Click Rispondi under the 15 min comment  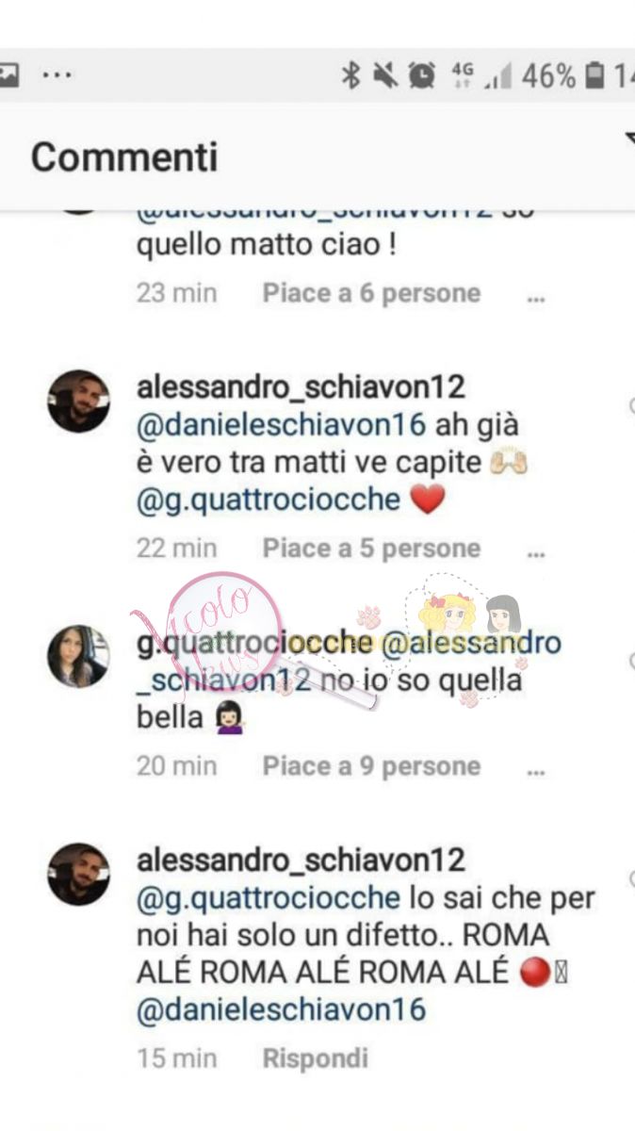[315, 1058]
